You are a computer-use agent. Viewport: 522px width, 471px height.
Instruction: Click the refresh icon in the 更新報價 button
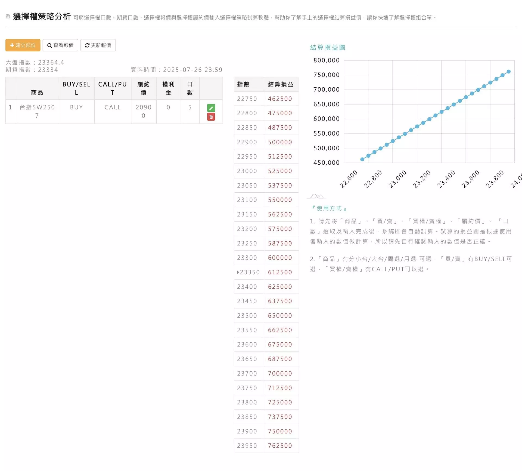(x=87, y=45)
